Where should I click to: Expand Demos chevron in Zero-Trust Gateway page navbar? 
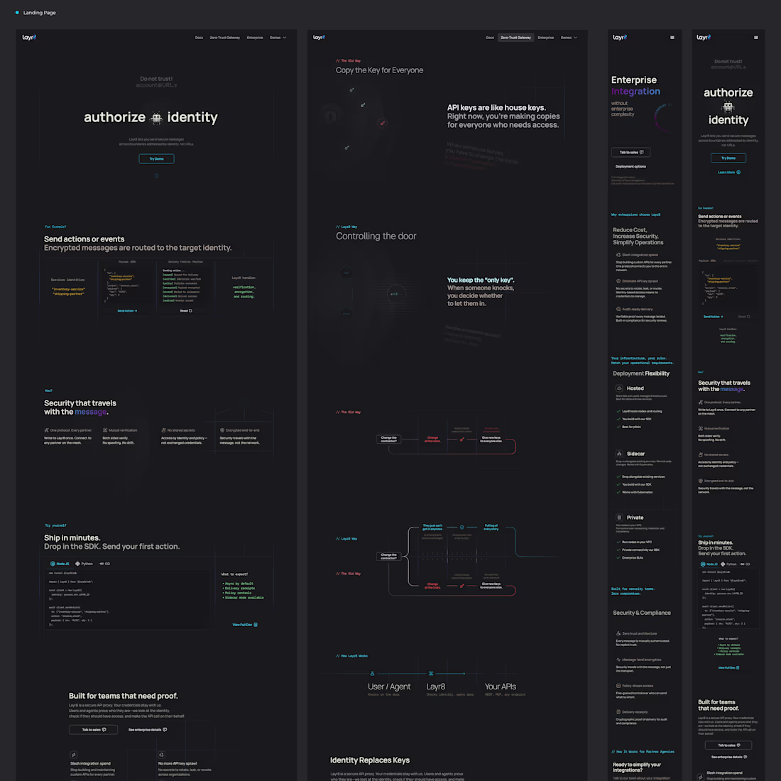pos(575,38)
